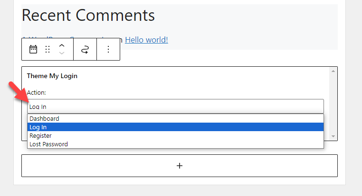Click the widget scrollbar down arrow

tap(333, 136)
